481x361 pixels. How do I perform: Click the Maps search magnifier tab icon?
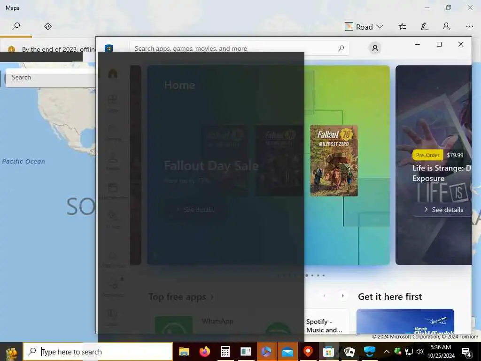16,26
